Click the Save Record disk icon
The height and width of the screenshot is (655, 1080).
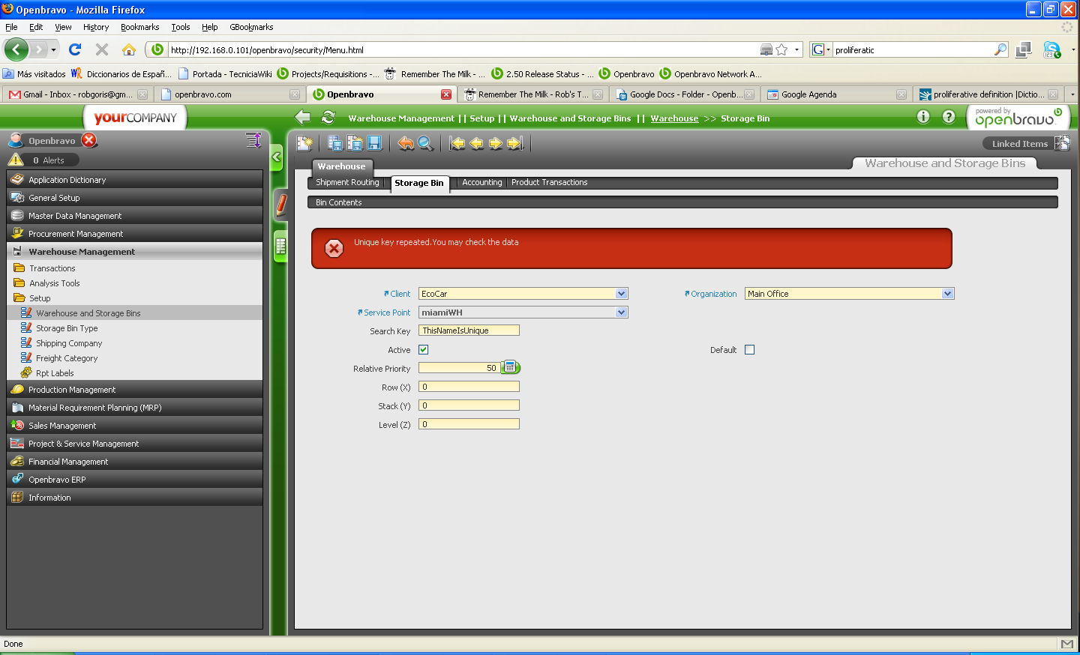[x=374, y=143]
